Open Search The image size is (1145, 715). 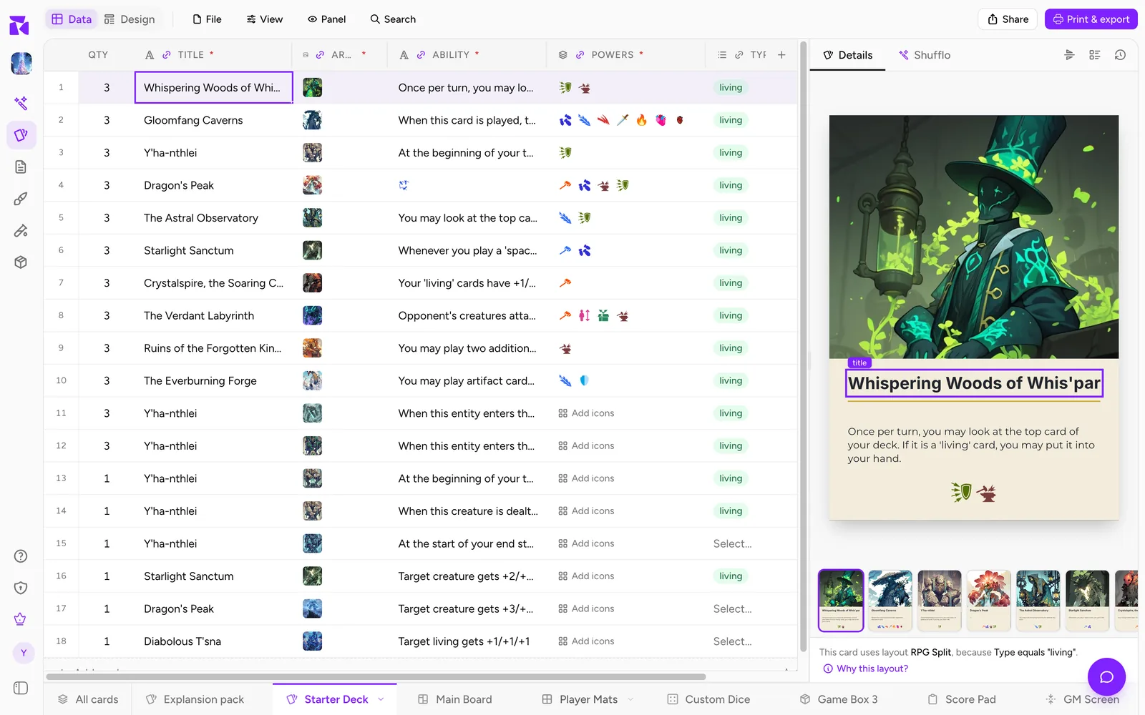click(x=393, y=19)
